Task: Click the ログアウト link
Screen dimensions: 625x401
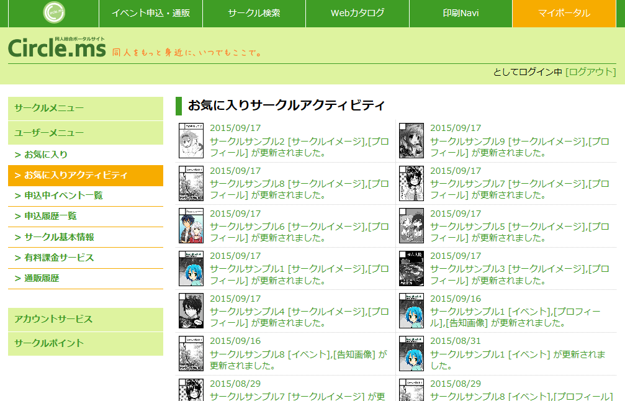Action: pyautogui.click(x=591, y=72)
